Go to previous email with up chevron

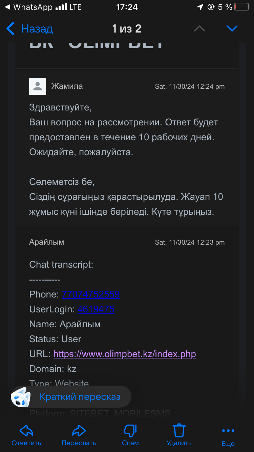[199, 29]
